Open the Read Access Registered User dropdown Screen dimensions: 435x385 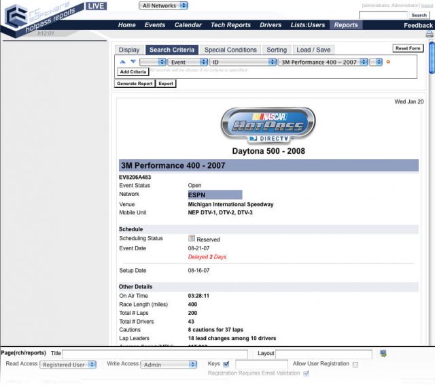tap(68, 365)
